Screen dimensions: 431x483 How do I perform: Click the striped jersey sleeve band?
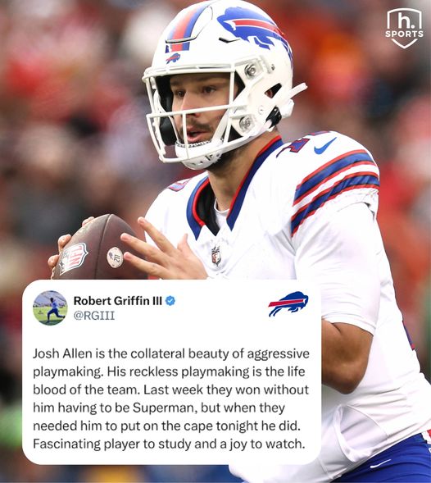click(x=334, y=189)
